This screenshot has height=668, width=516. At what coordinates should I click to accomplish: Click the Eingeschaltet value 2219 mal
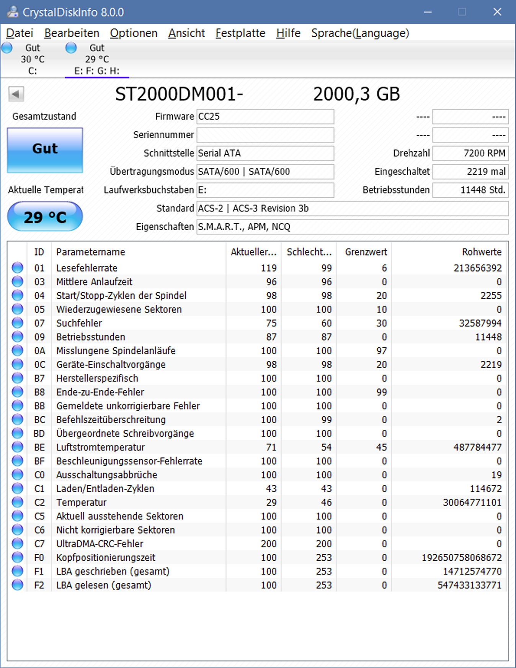(x=470, y=172)
